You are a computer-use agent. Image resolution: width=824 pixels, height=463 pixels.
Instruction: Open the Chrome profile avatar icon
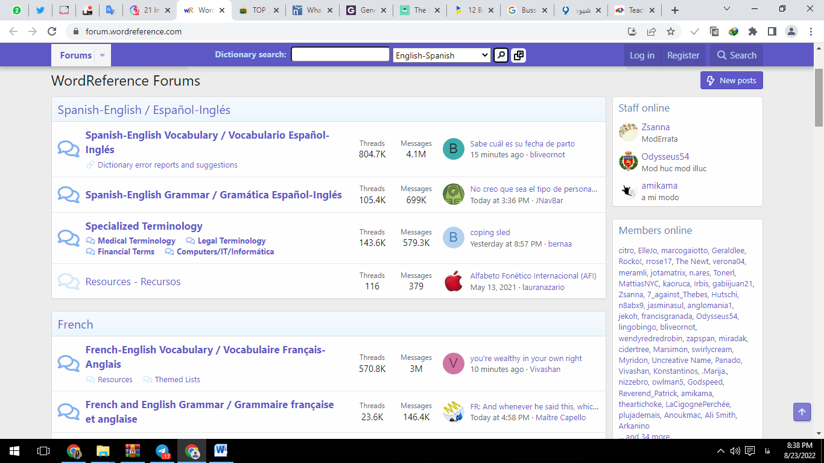coord(791,31)
